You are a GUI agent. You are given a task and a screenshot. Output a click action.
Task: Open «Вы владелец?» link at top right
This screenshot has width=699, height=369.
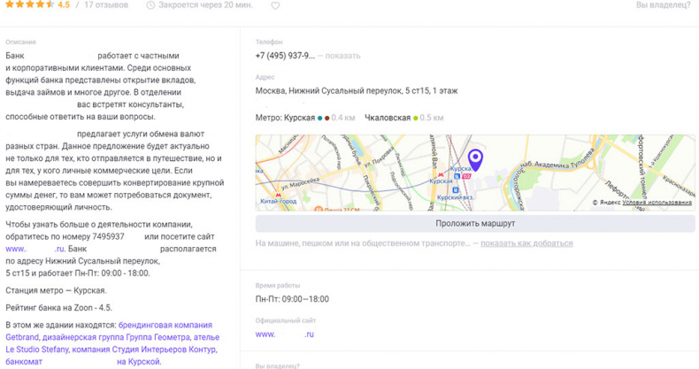(663, 5)
